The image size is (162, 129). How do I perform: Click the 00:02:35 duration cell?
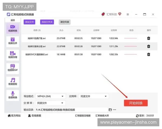[x=78, y=38]
